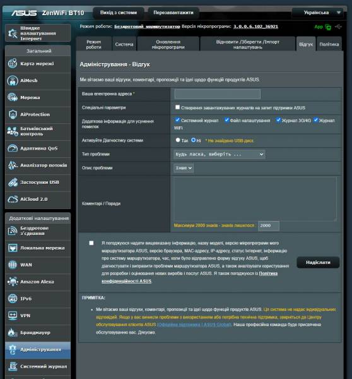
Task: Open Брандмауер firewall flame icon
Action: [13, 333]
